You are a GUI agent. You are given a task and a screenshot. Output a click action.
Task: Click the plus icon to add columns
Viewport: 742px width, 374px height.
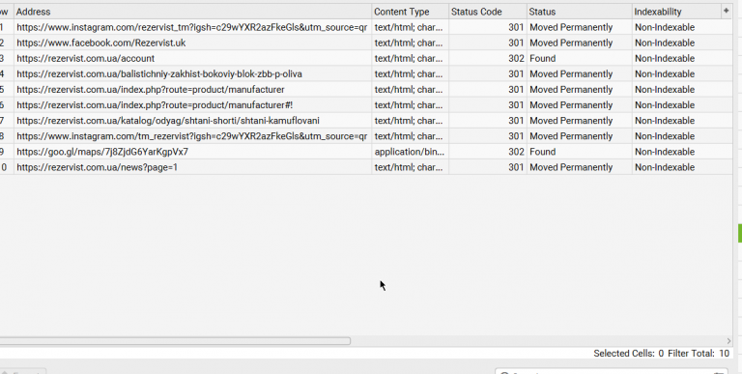(726, 11)
